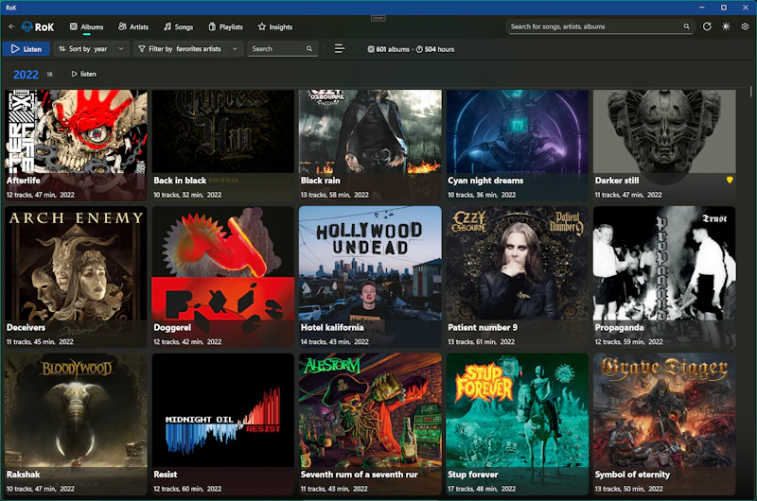Open the Patient number 9 album
Viewport: 757px width, 501px height.
tap(517, 277)
